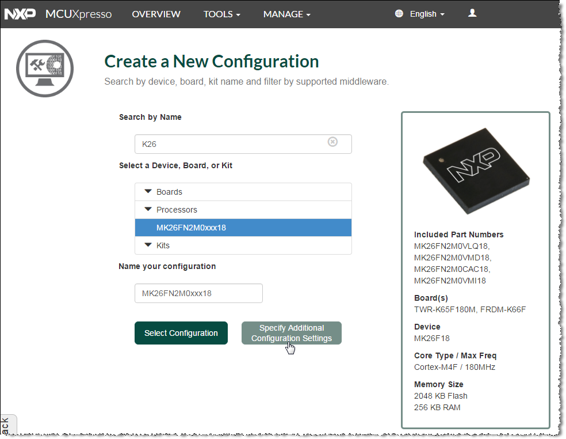
Task: Collapse the Boards section arrow
Action: click(x=148, y=192)
